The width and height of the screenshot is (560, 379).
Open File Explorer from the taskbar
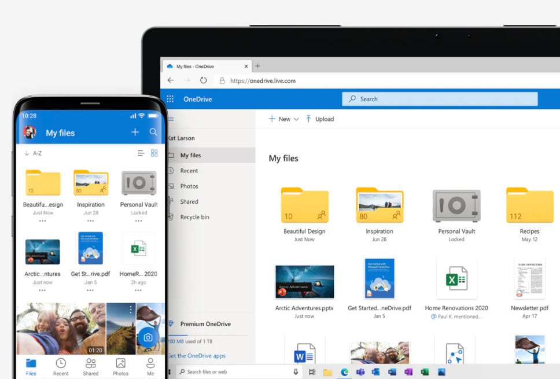(327, 372)
